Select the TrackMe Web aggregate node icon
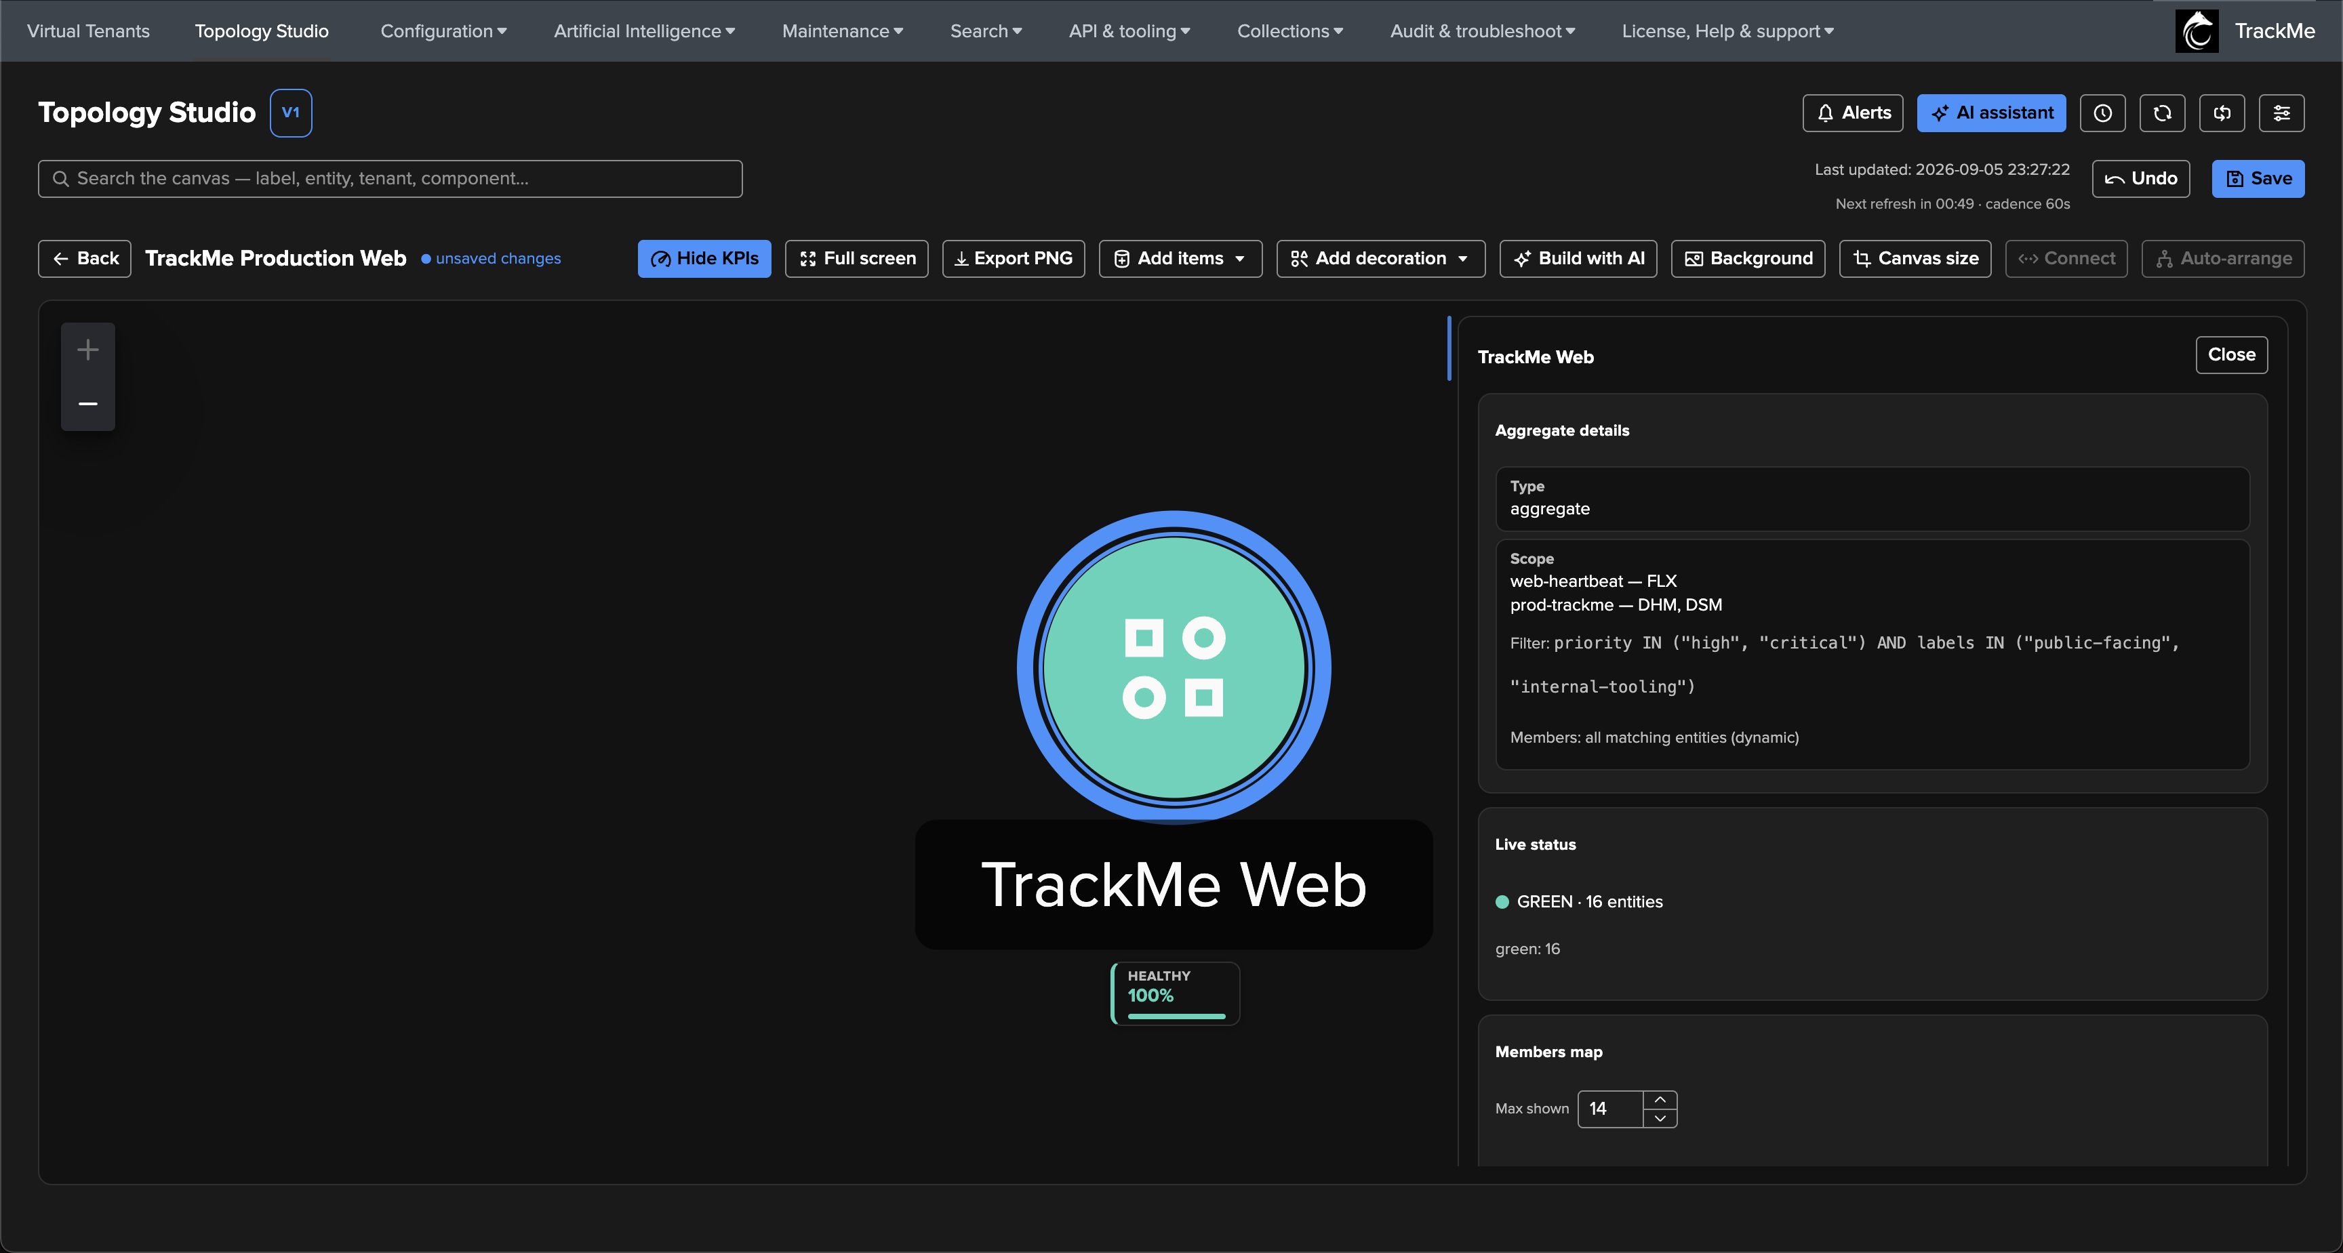 [x=1174, y=667]
